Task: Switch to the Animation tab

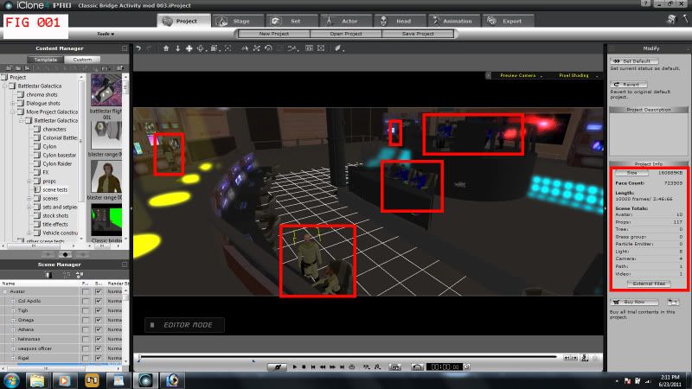Action: pos(454,21)
